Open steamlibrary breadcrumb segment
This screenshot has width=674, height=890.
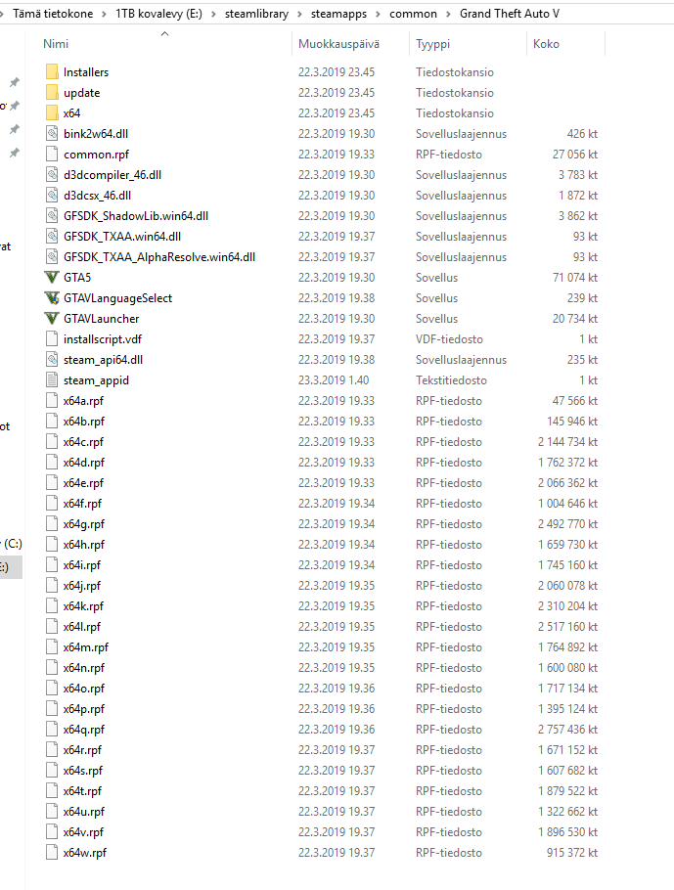coord(256,14)
